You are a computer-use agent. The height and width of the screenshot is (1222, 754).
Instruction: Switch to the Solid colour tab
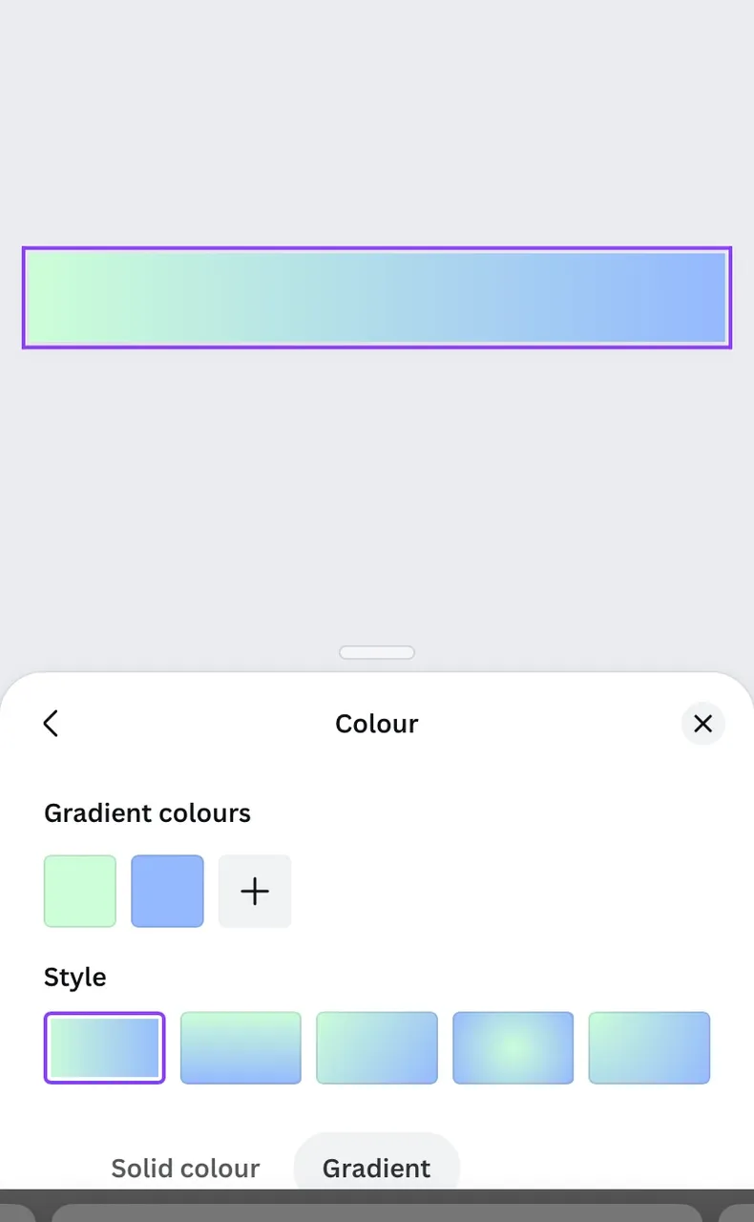click(185, 1169)
